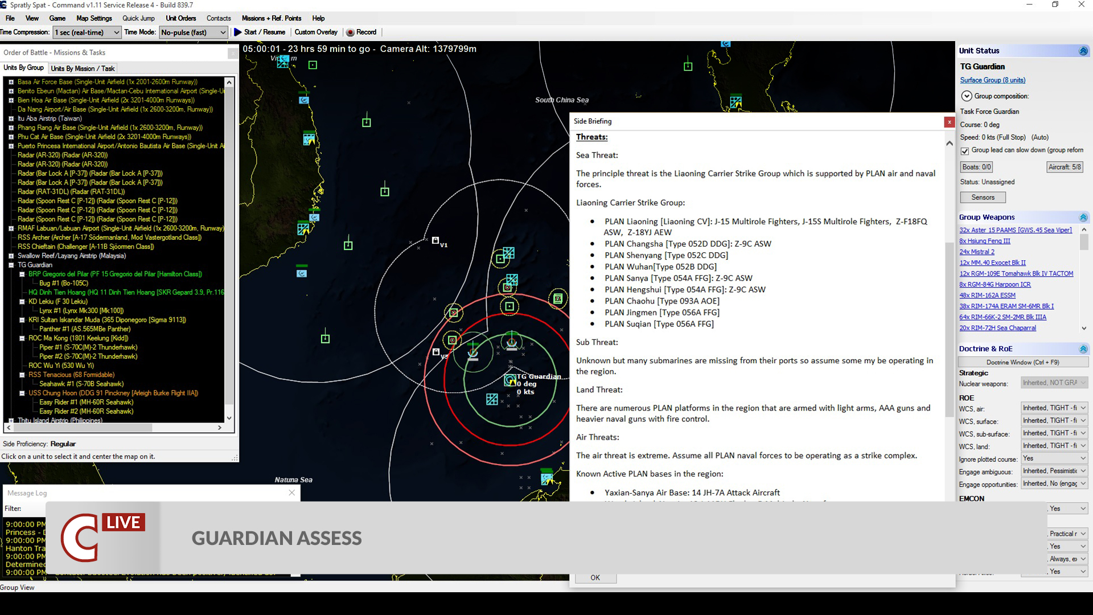Collapse the Group Weapons panel chevron icon

(1083, 217)
